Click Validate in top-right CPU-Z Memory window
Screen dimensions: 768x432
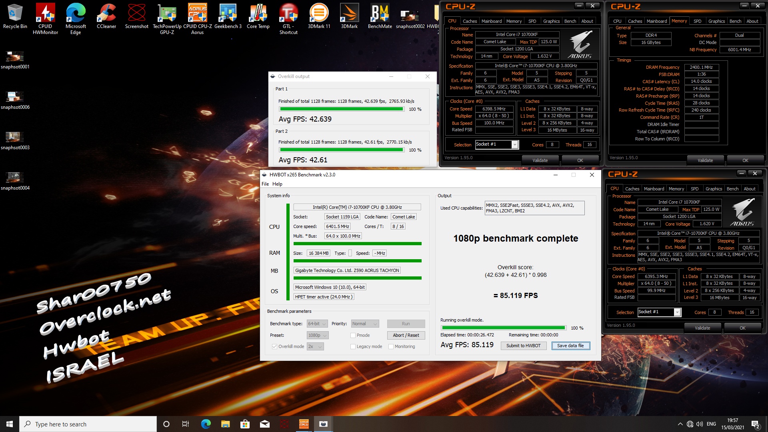[x=705, y=160]
